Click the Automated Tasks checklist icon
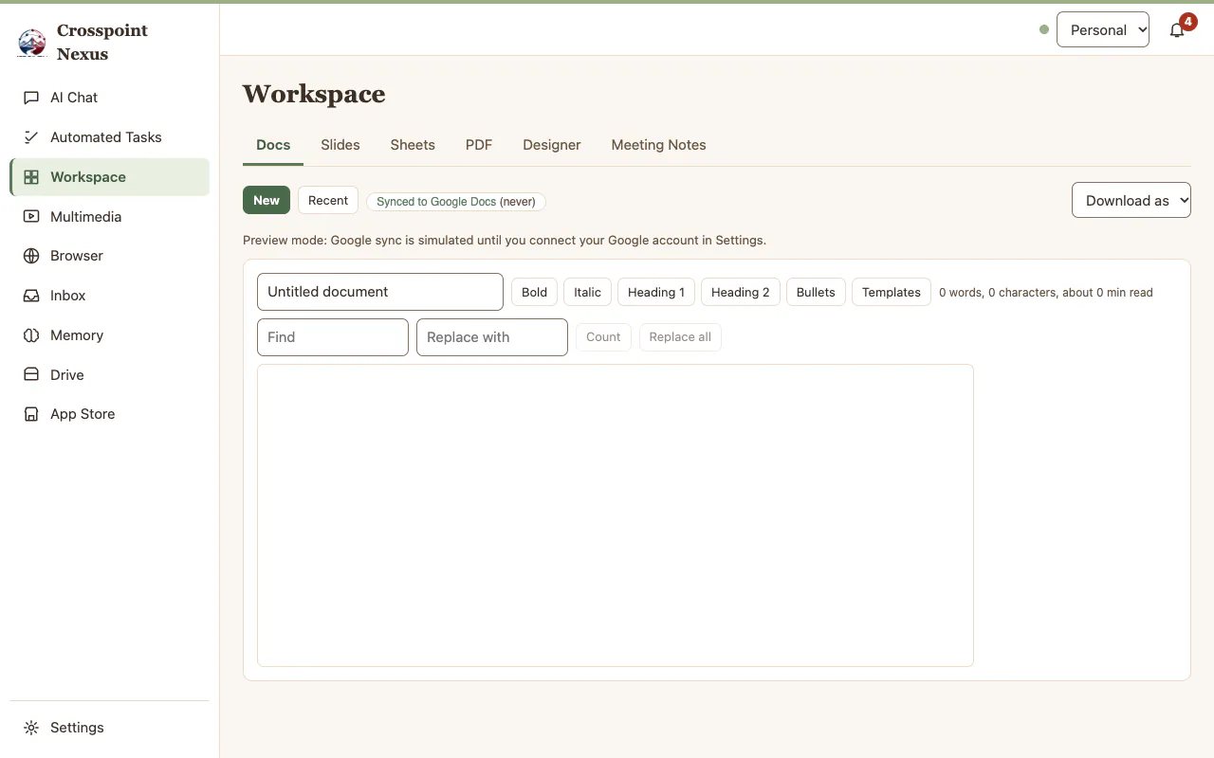1214x758 pixels. 31,137
